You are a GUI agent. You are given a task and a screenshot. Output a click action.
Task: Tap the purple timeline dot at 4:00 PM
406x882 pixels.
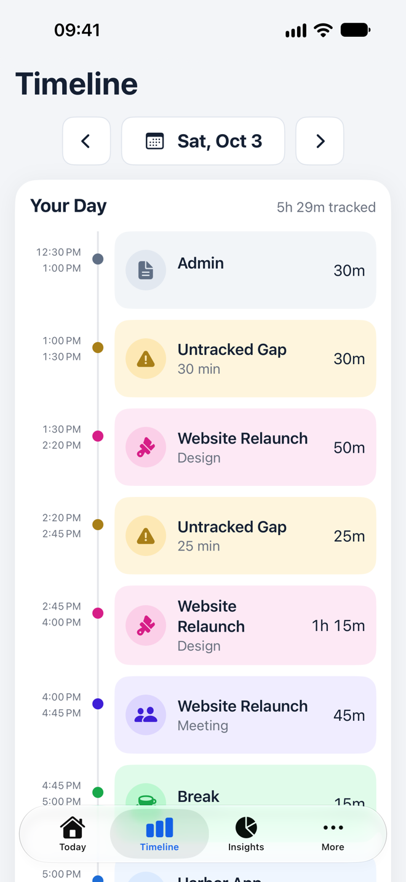coord(98,704)
